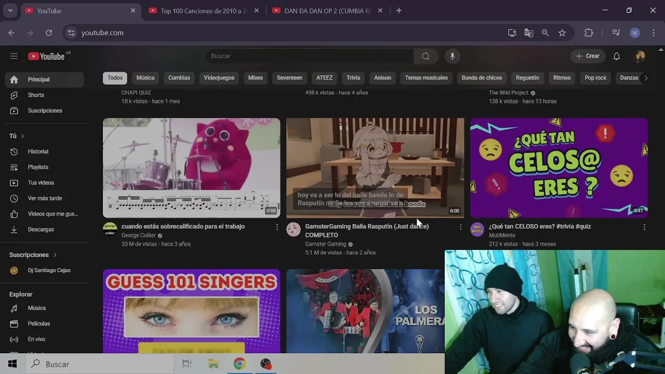Open Playlists in sidebar

44,167
